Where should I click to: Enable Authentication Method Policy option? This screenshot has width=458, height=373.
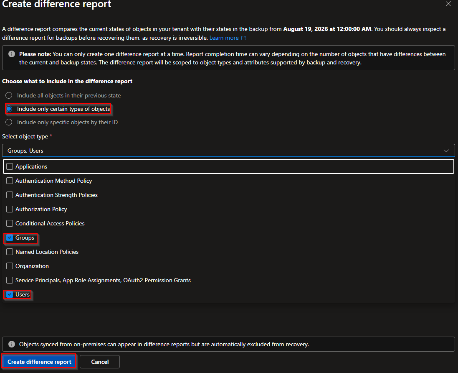pos(10,181)
